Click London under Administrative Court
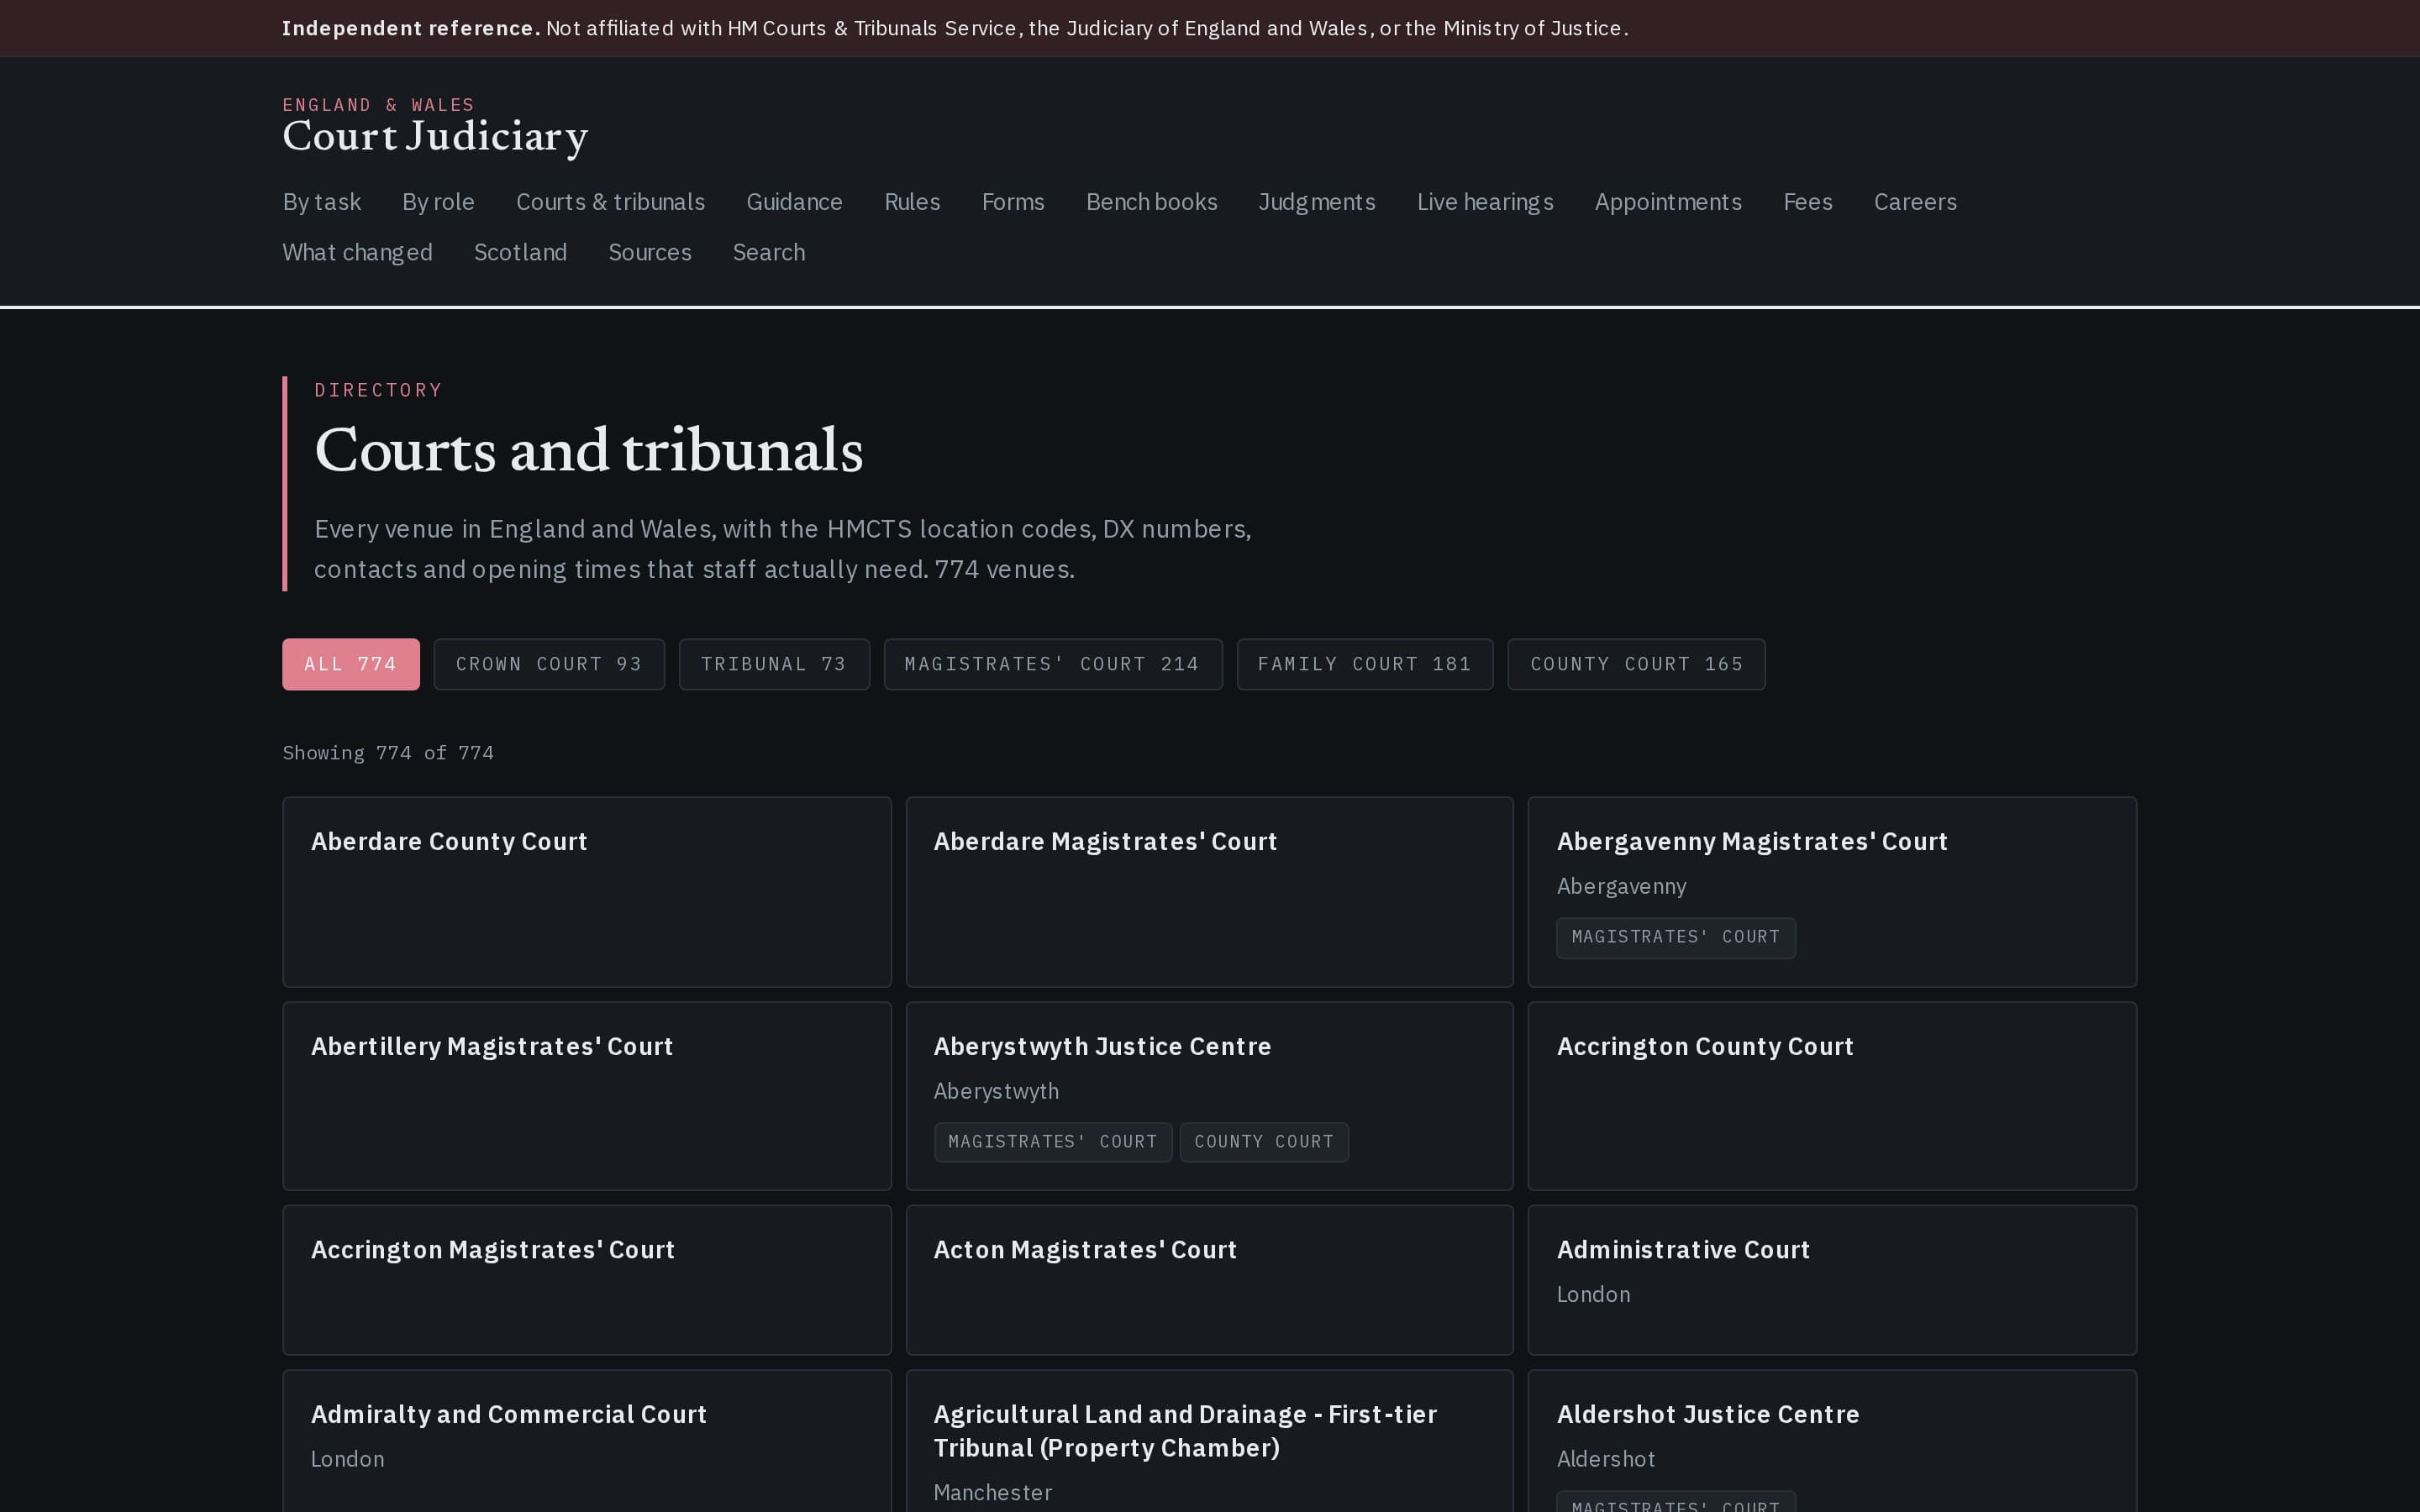Viewport: 2420px width, 1512px height. (1593, 1294)
